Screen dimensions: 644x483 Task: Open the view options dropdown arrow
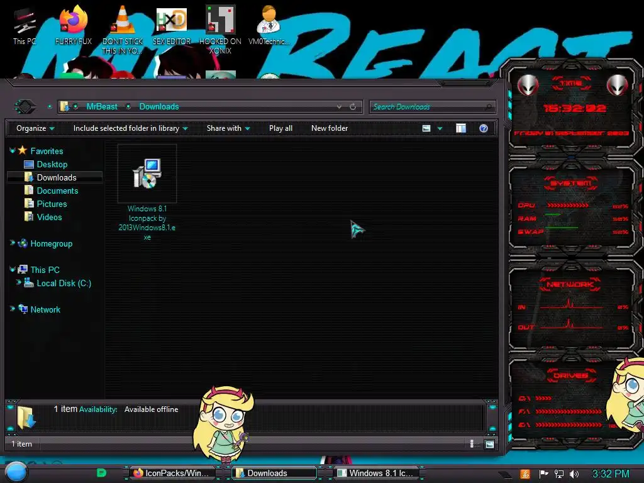tap(440, 128)
